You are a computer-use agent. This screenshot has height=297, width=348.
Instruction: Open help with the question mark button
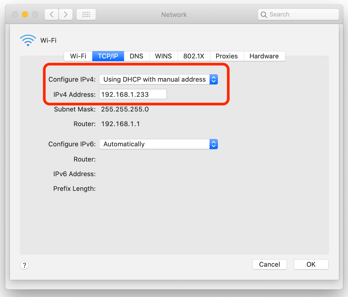(25, 265)
